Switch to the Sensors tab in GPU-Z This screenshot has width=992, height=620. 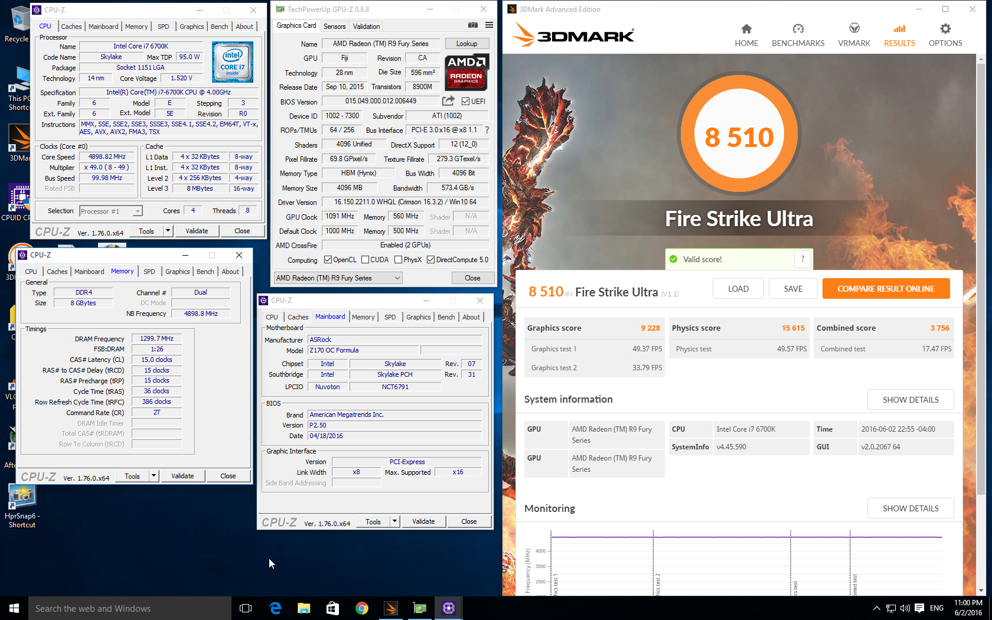pos(334,27)
